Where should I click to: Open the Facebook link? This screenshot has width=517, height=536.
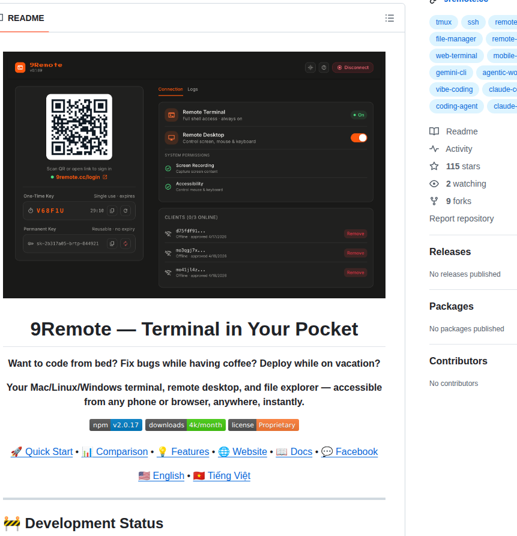(349, 451)
